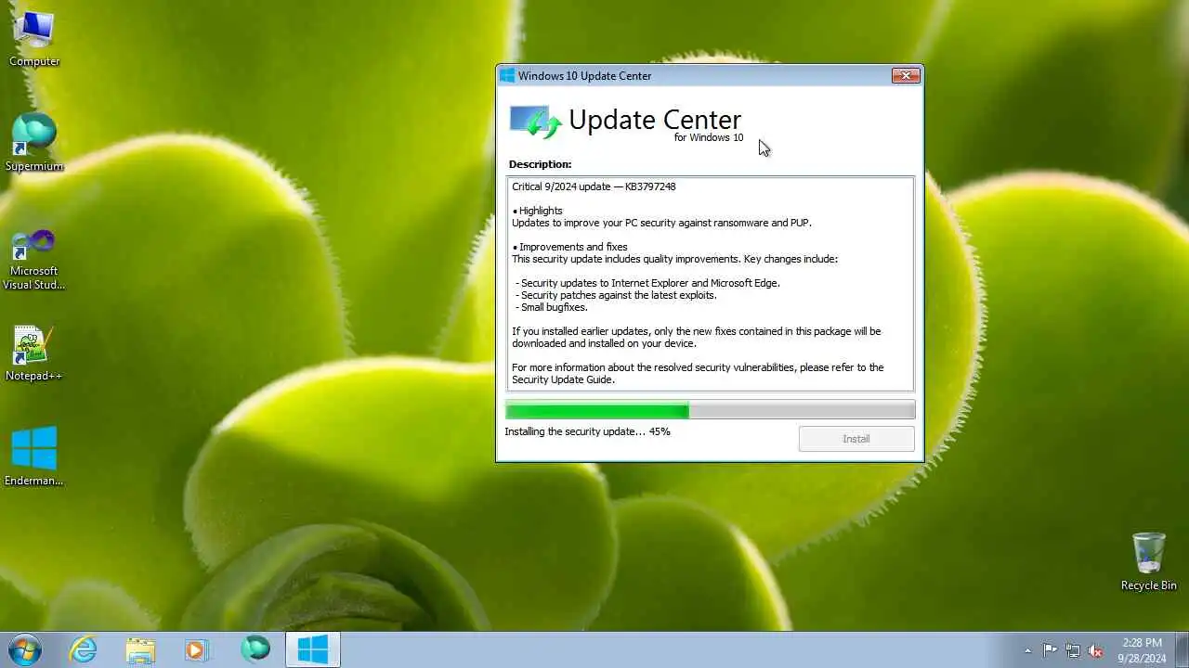This screenshot has width=1189, height=668.
Task: Click the Supermium taskbar icon
Action: click(x=255, y=649)
